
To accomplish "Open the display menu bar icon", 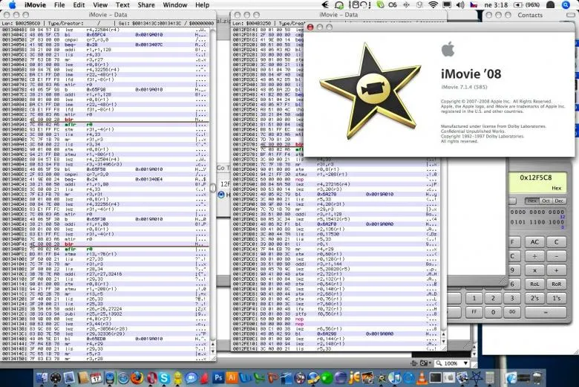I will [447, 4].
